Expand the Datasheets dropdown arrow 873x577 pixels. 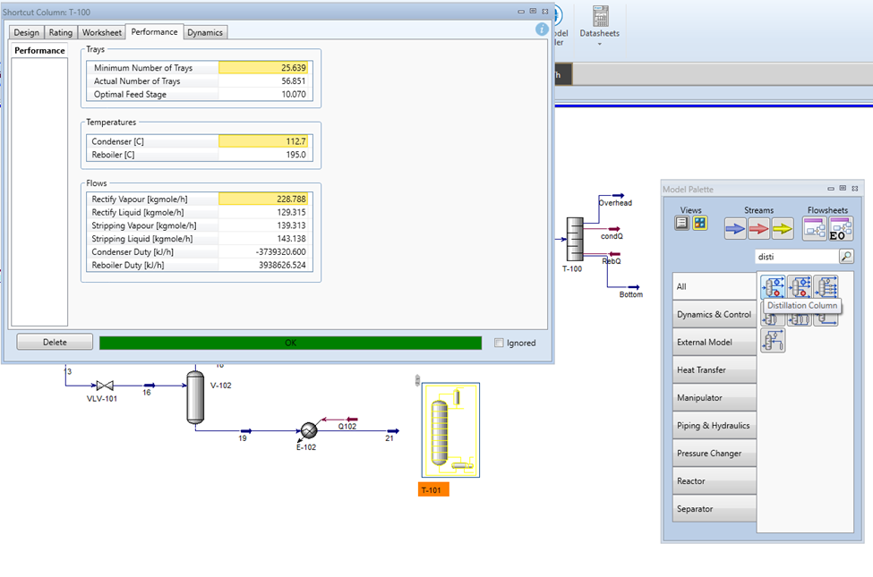tap(600, 44)
